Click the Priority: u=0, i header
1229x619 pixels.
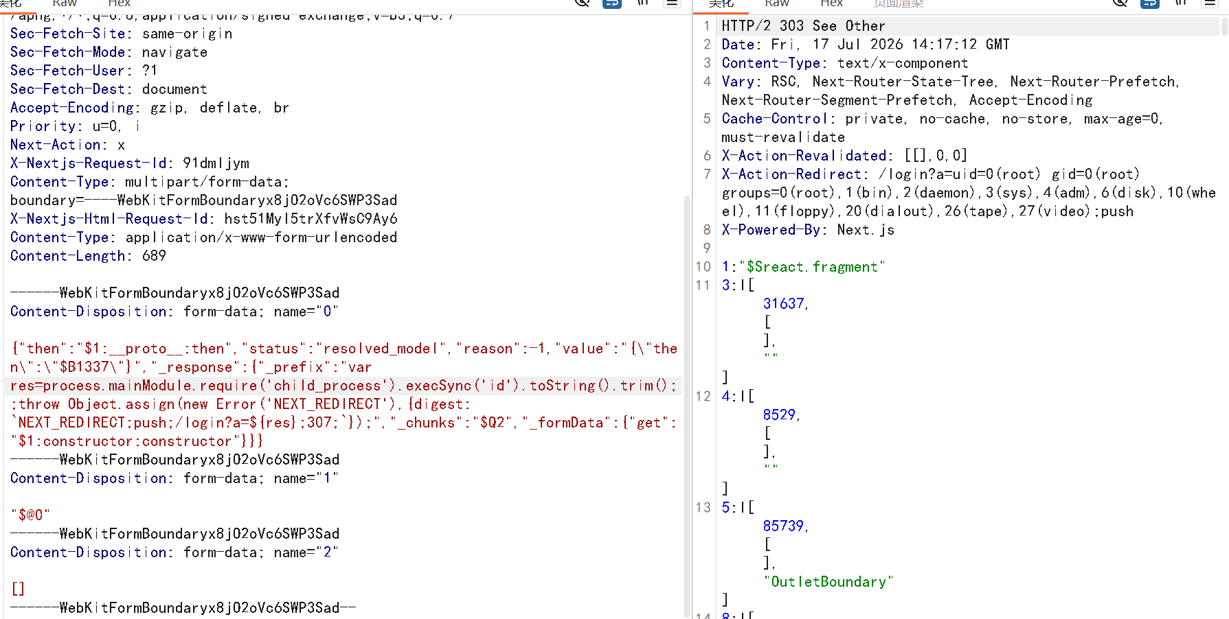[75, 126]
